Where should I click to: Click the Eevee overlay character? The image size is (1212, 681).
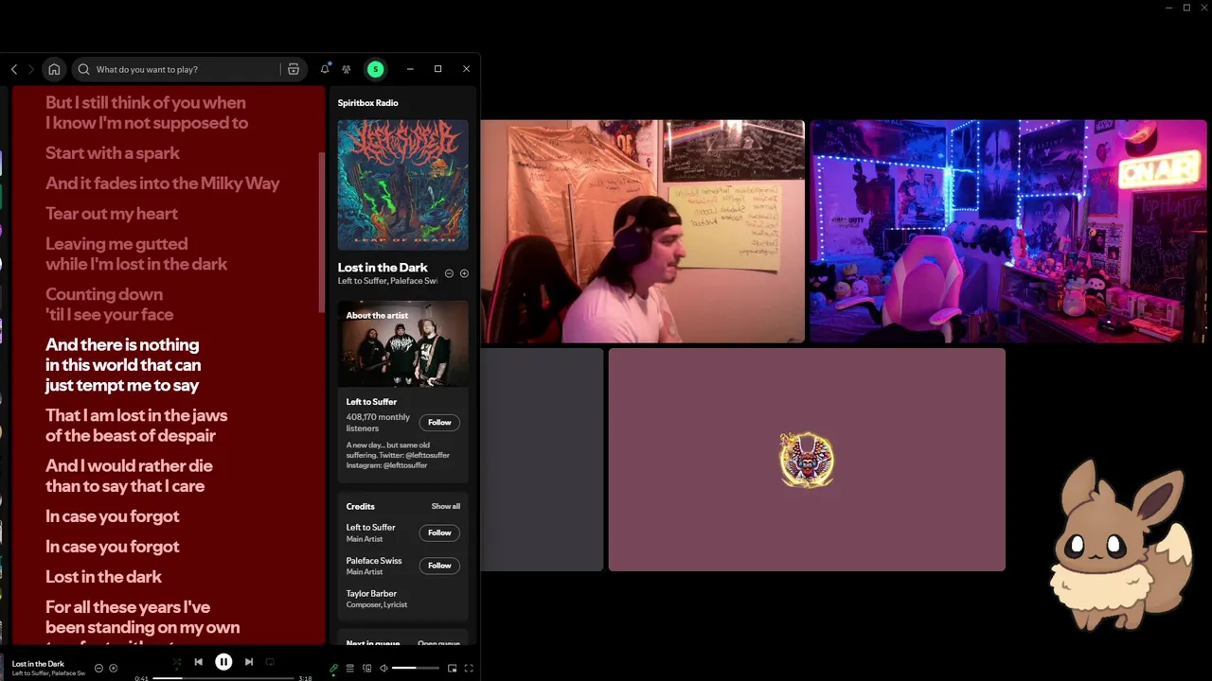click(1121, 545)
